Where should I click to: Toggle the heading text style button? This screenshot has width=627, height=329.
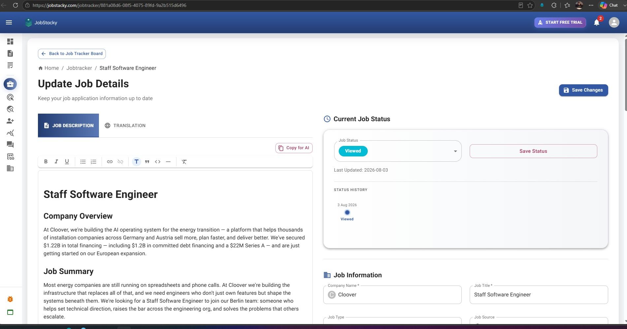[x=137, y=162]
